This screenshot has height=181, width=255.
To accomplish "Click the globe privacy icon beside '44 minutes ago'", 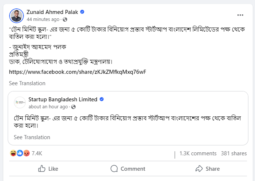I will coord(65,19).
